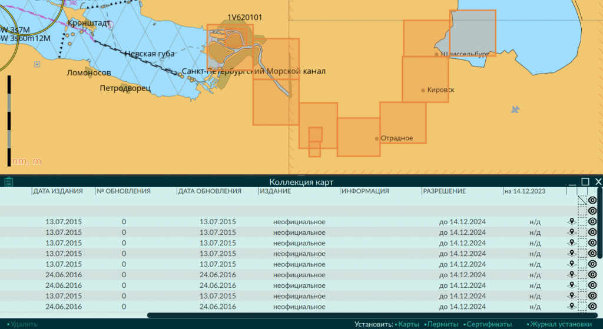The image size is (603, 329).
Task: Click the Отрадное town marker on the chart
Action: coord(376,138)
